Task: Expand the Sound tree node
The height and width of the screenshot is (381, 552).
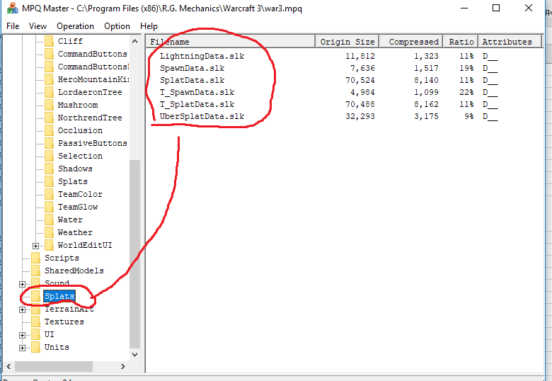Action: (22, 284)
